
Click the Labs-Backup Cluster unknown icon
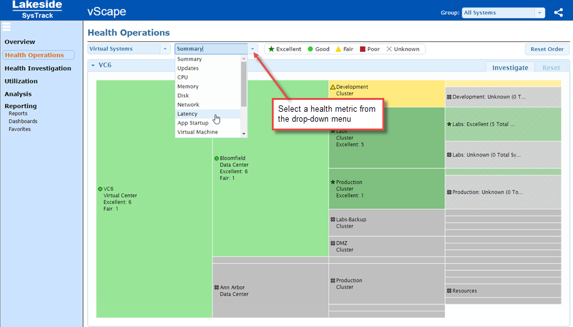click(x=332, y=219)
